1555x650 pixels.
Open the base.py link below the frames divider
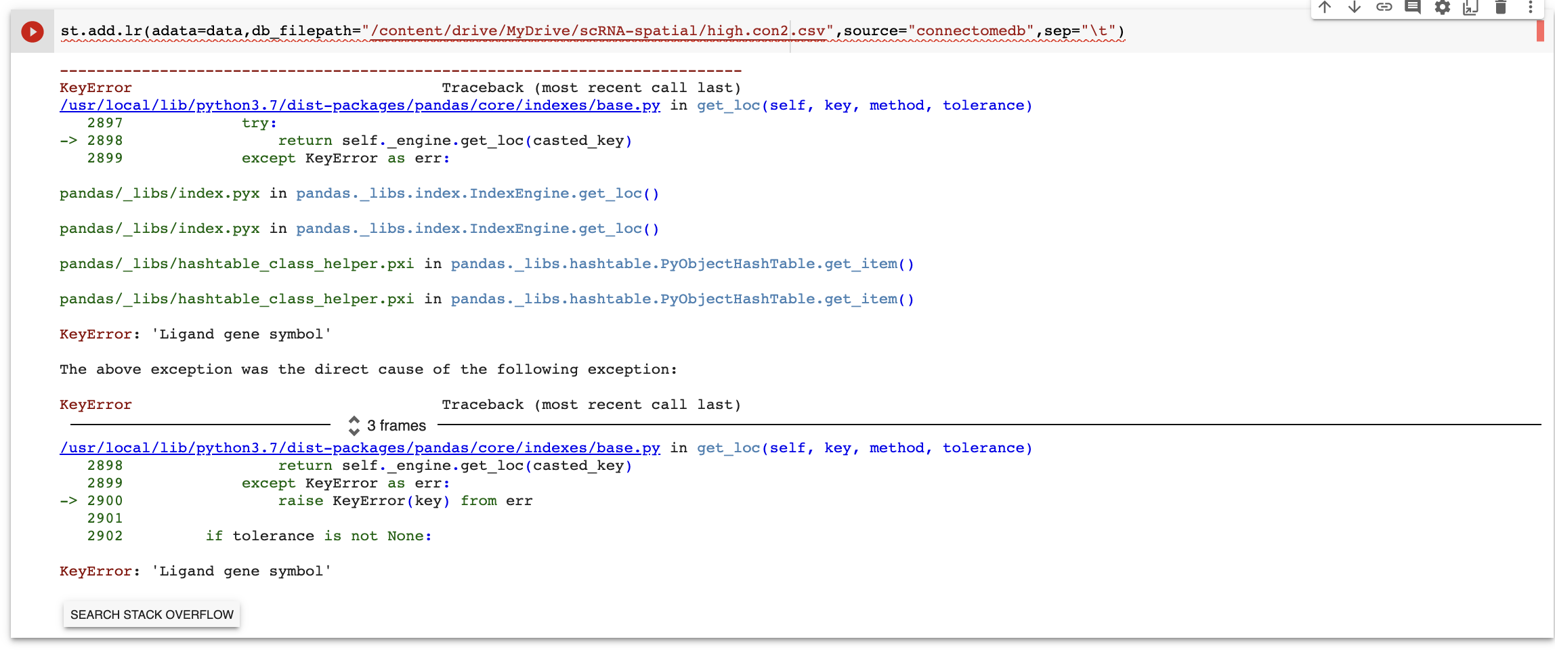(x=358, y=448)
